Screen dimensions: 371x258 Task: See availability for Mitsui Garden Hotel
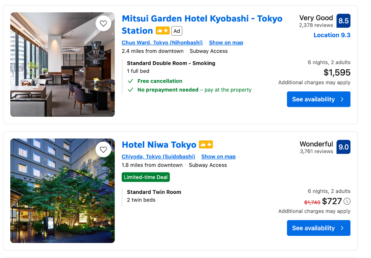(x=318, y=99)
